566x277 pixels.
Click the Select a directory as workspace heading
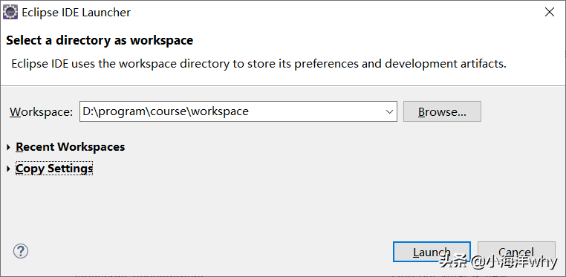[100, 40]
